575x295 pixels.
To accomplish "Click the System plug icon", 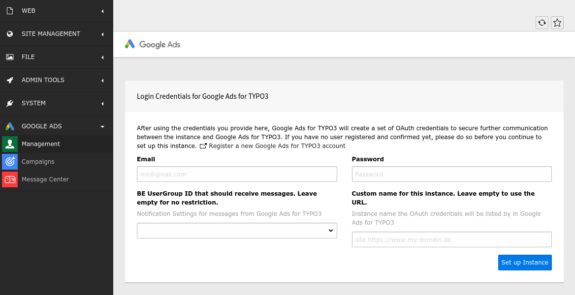I will [10, 103].
